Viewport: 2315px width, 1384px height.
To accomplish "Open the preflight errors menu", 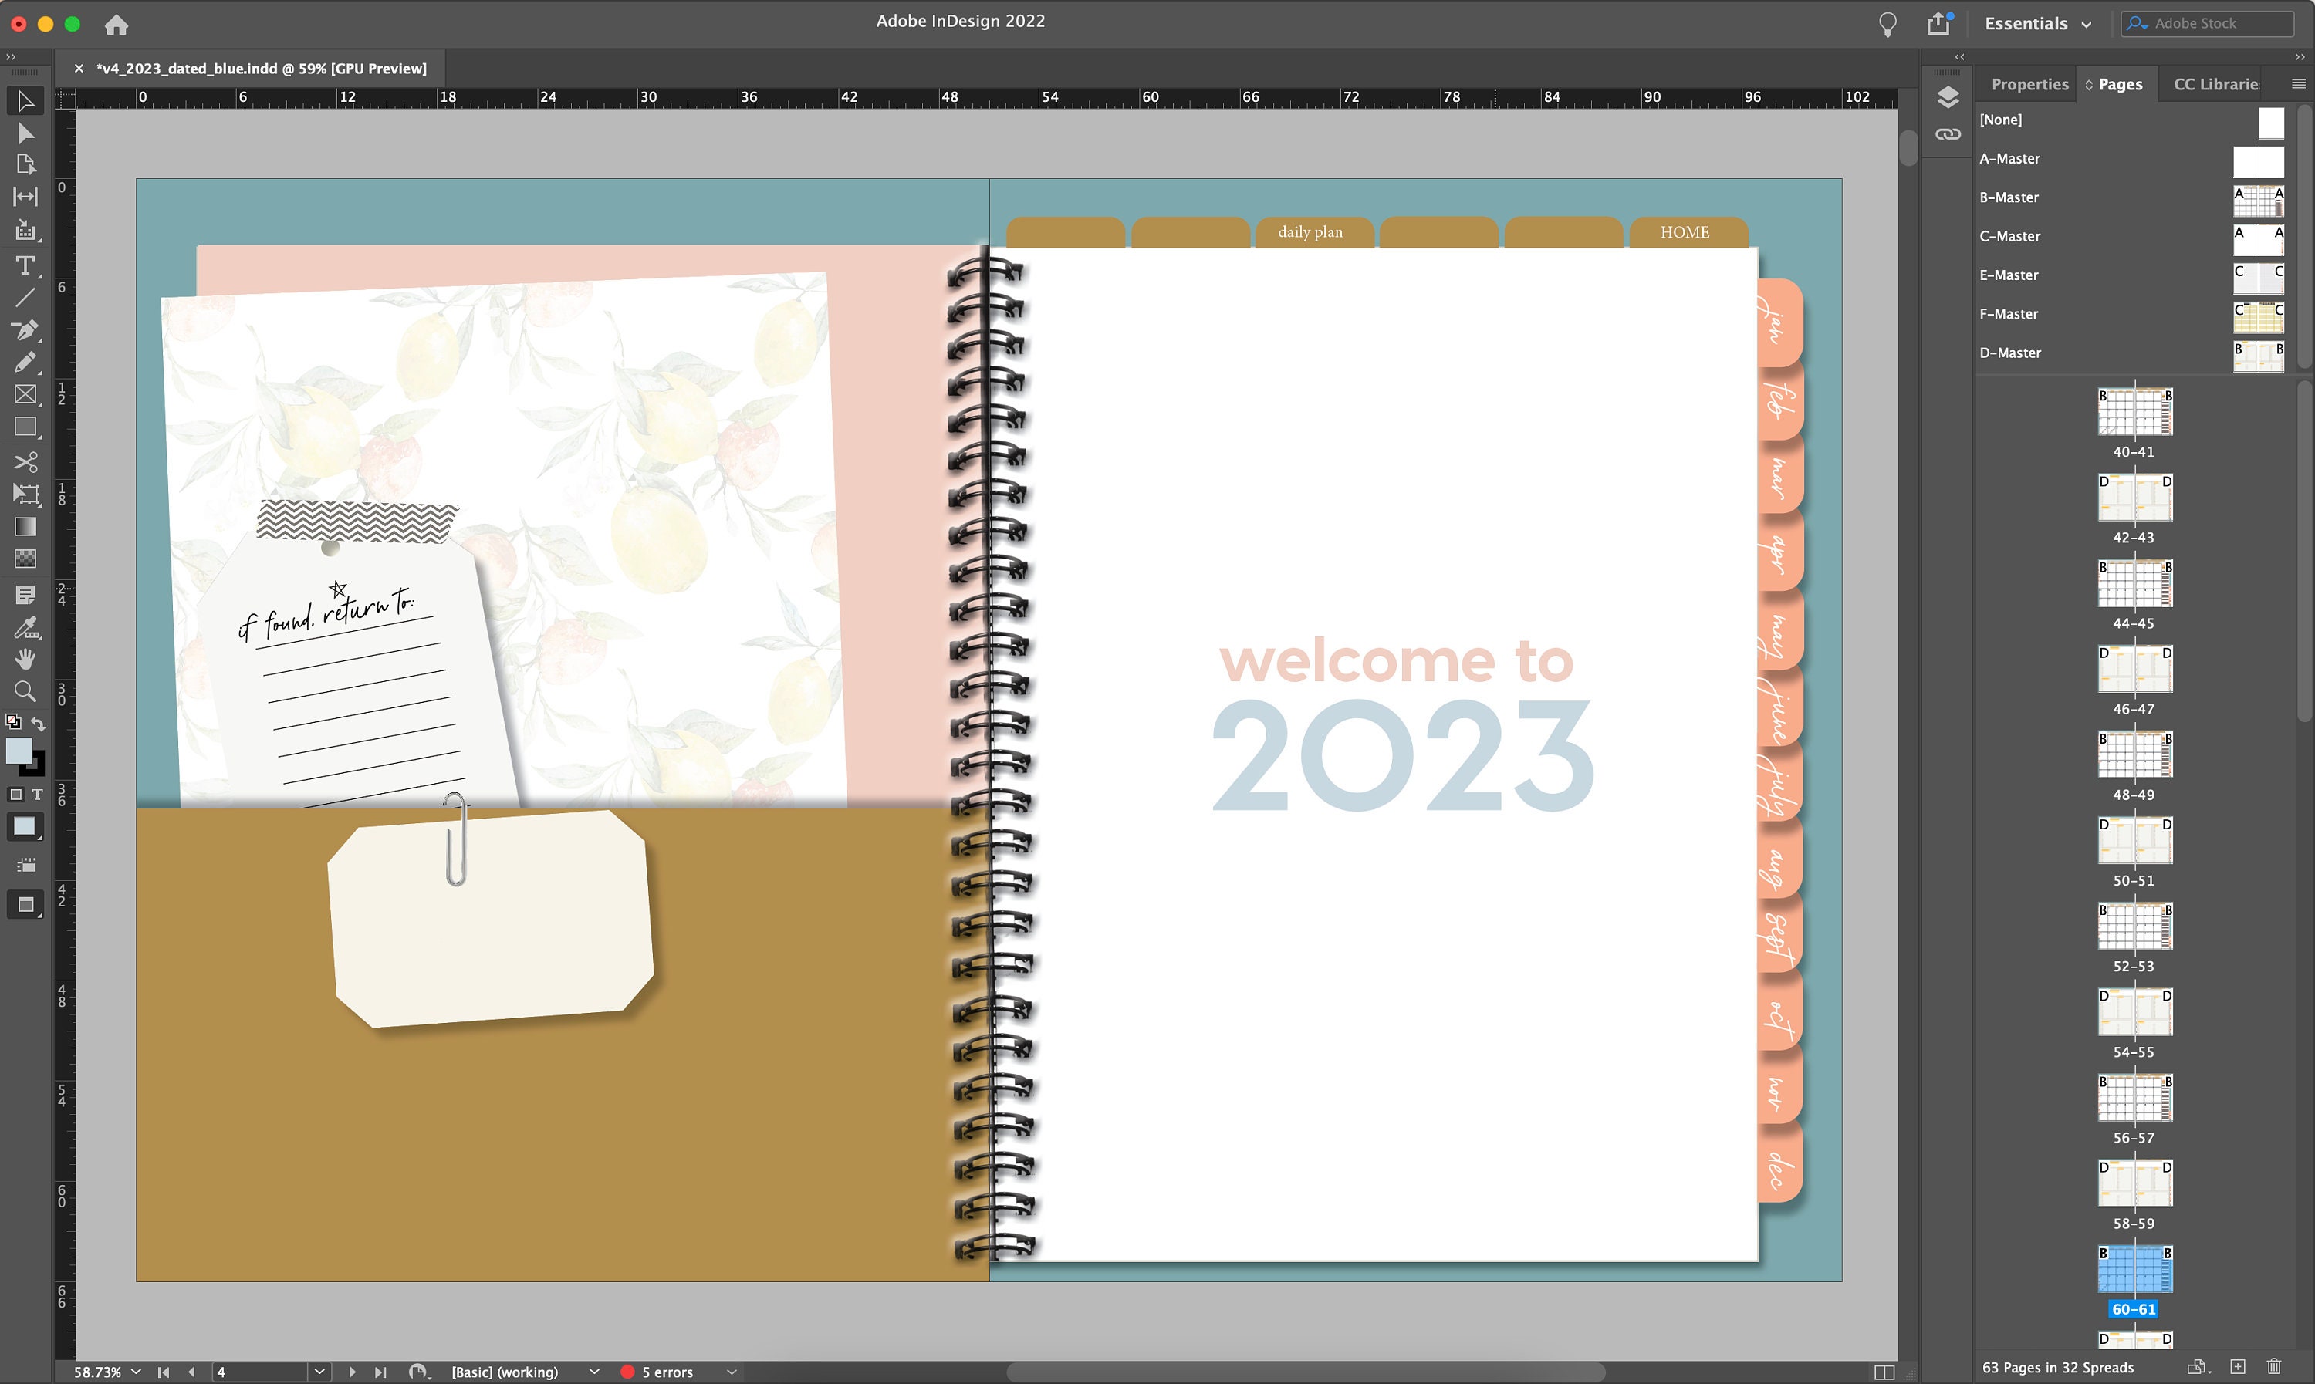I will [x=732, y=1372].
